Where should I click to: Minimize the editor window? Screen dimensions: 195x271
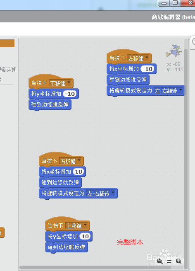[x=164, y=3]
